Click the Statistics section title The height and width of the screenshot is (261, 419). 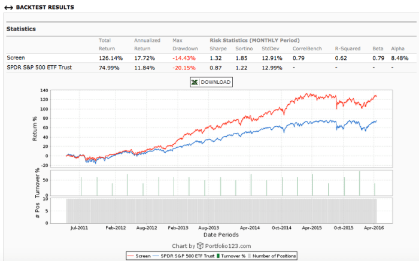click(21, 29)
